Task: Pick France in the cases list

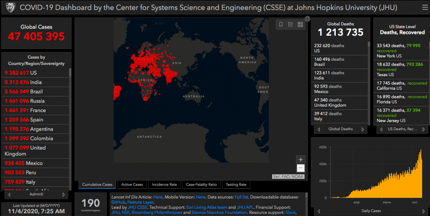Action: [36, 110]
